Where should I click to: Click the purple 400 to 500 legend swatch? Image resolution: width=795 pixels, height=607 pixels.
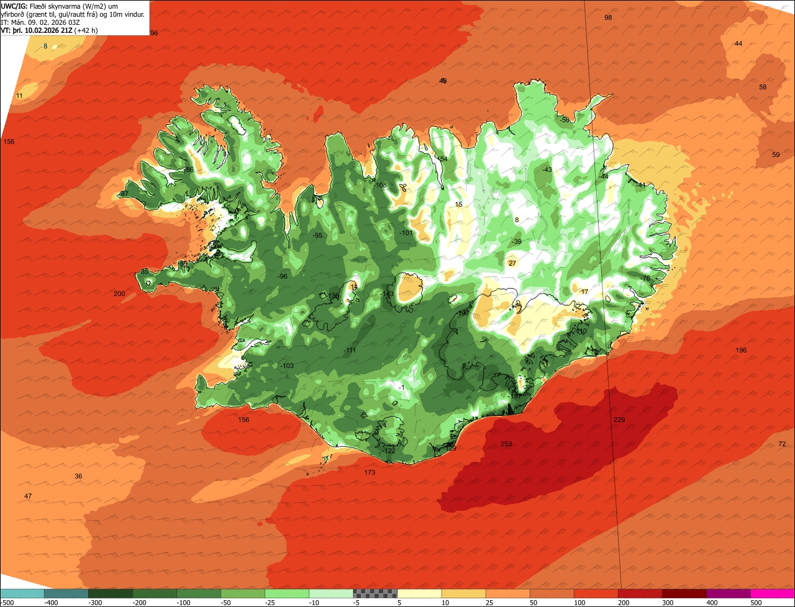(x=729, y=593)
